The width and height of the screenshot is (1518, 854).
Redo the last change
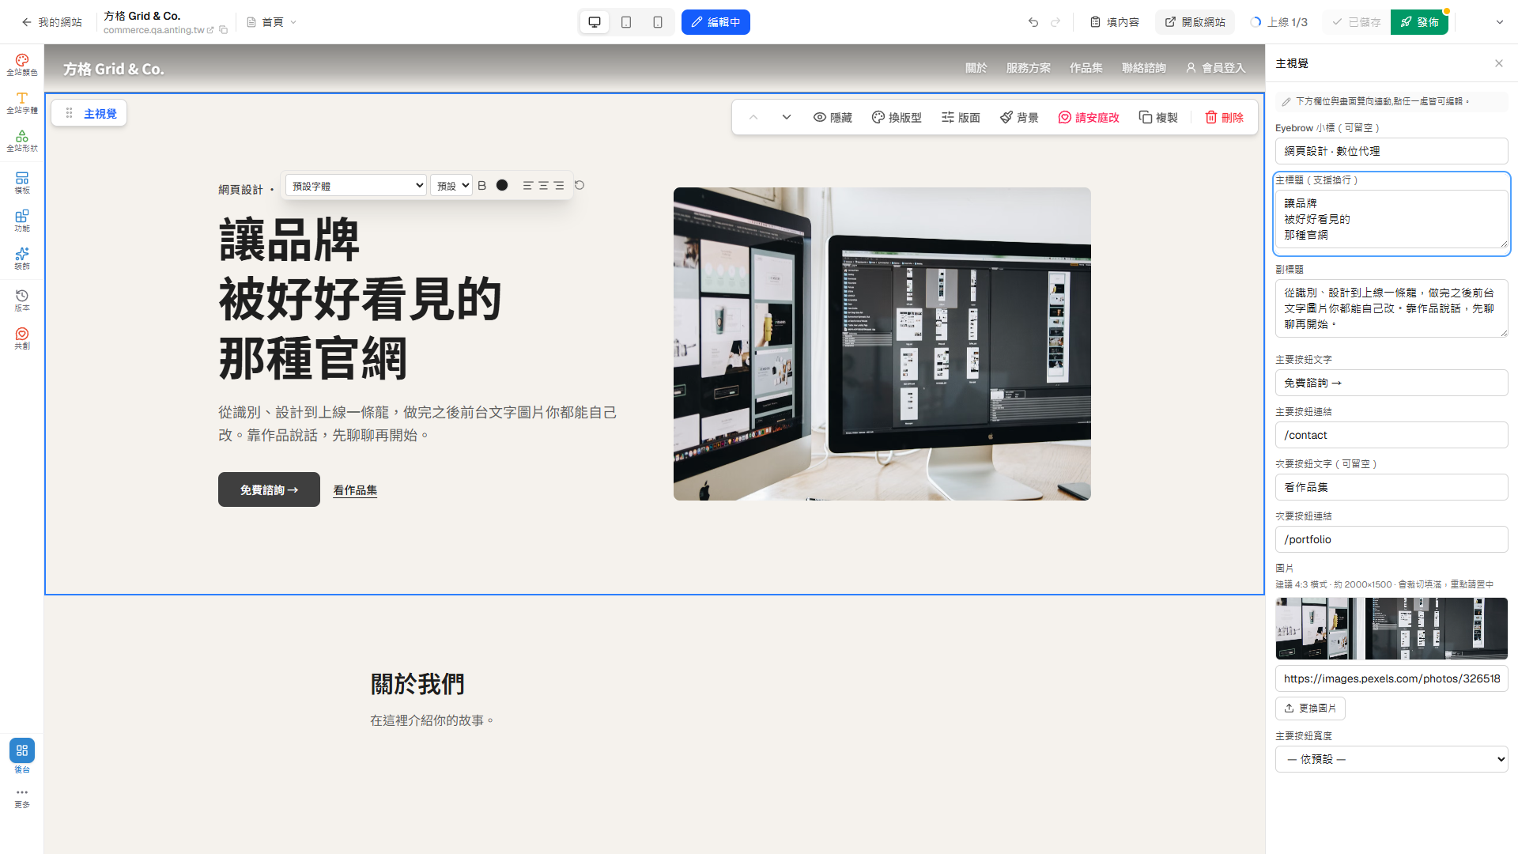pos(1055,22)
